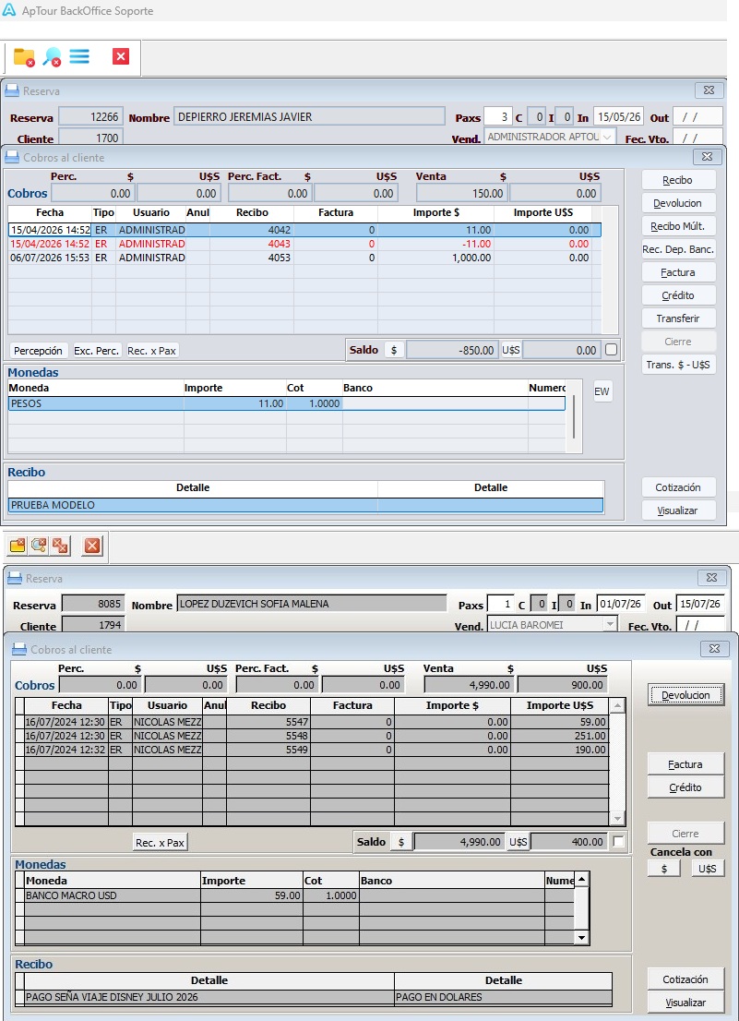Screen dimensions: 739x1021
Task: Click the PRUEBA MODELO detail cell
Action: (193, 505)
